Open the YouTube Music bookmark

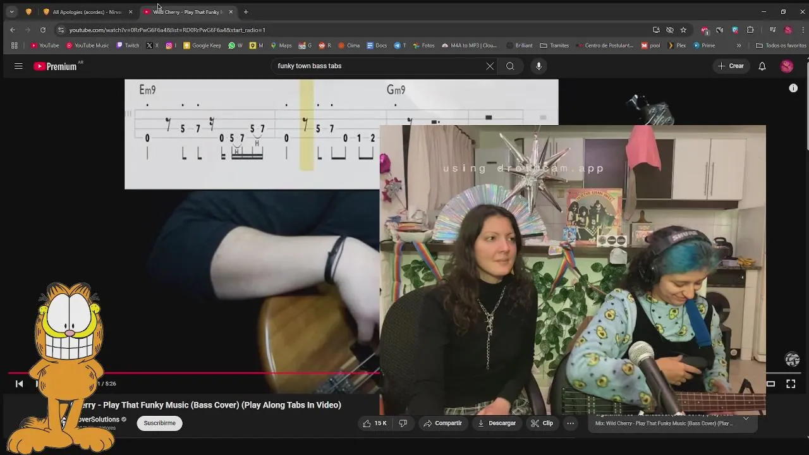tap(88, 45)
